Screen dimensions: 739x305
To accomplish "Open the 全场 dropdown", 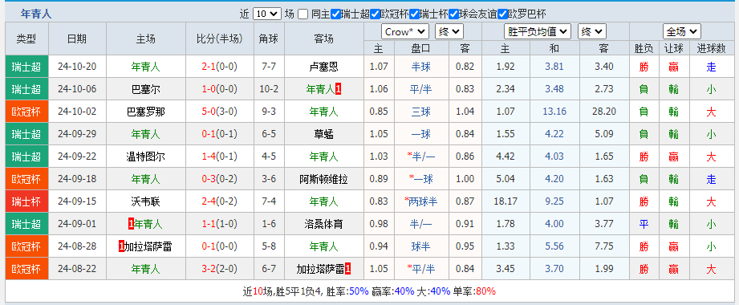I will (x=682, y=31).
